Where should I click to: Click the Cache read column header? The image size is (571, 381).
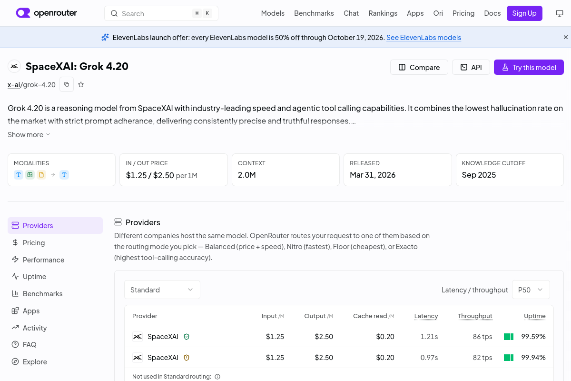374,316
